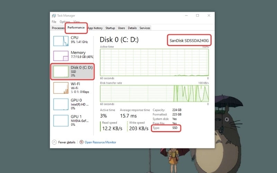Click the 15.7 ms average response value

[128, 116]
